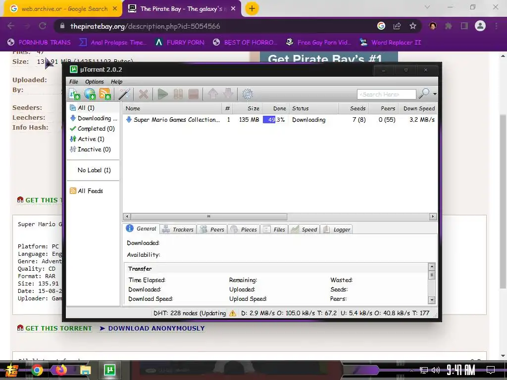Click the DHT 228 nodes status text
The width and height of the screenshot is (507, 380).
[190, 313]
